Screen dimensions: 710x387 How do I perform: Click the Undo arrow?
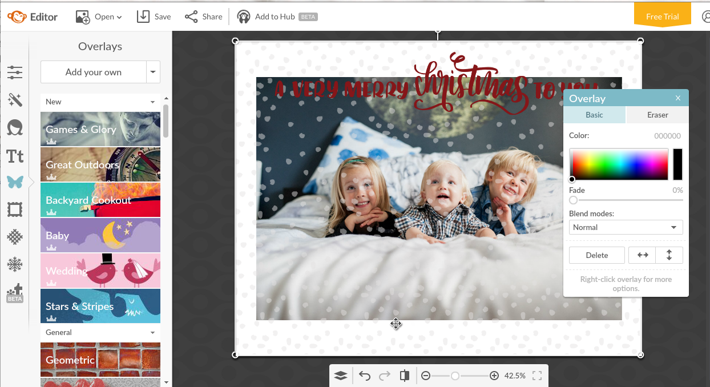point(365,376)
